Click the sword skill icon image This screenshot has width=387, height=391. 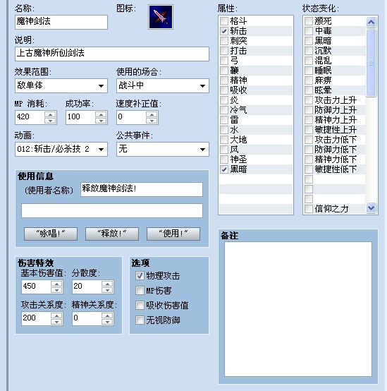[x=161, y=17]
